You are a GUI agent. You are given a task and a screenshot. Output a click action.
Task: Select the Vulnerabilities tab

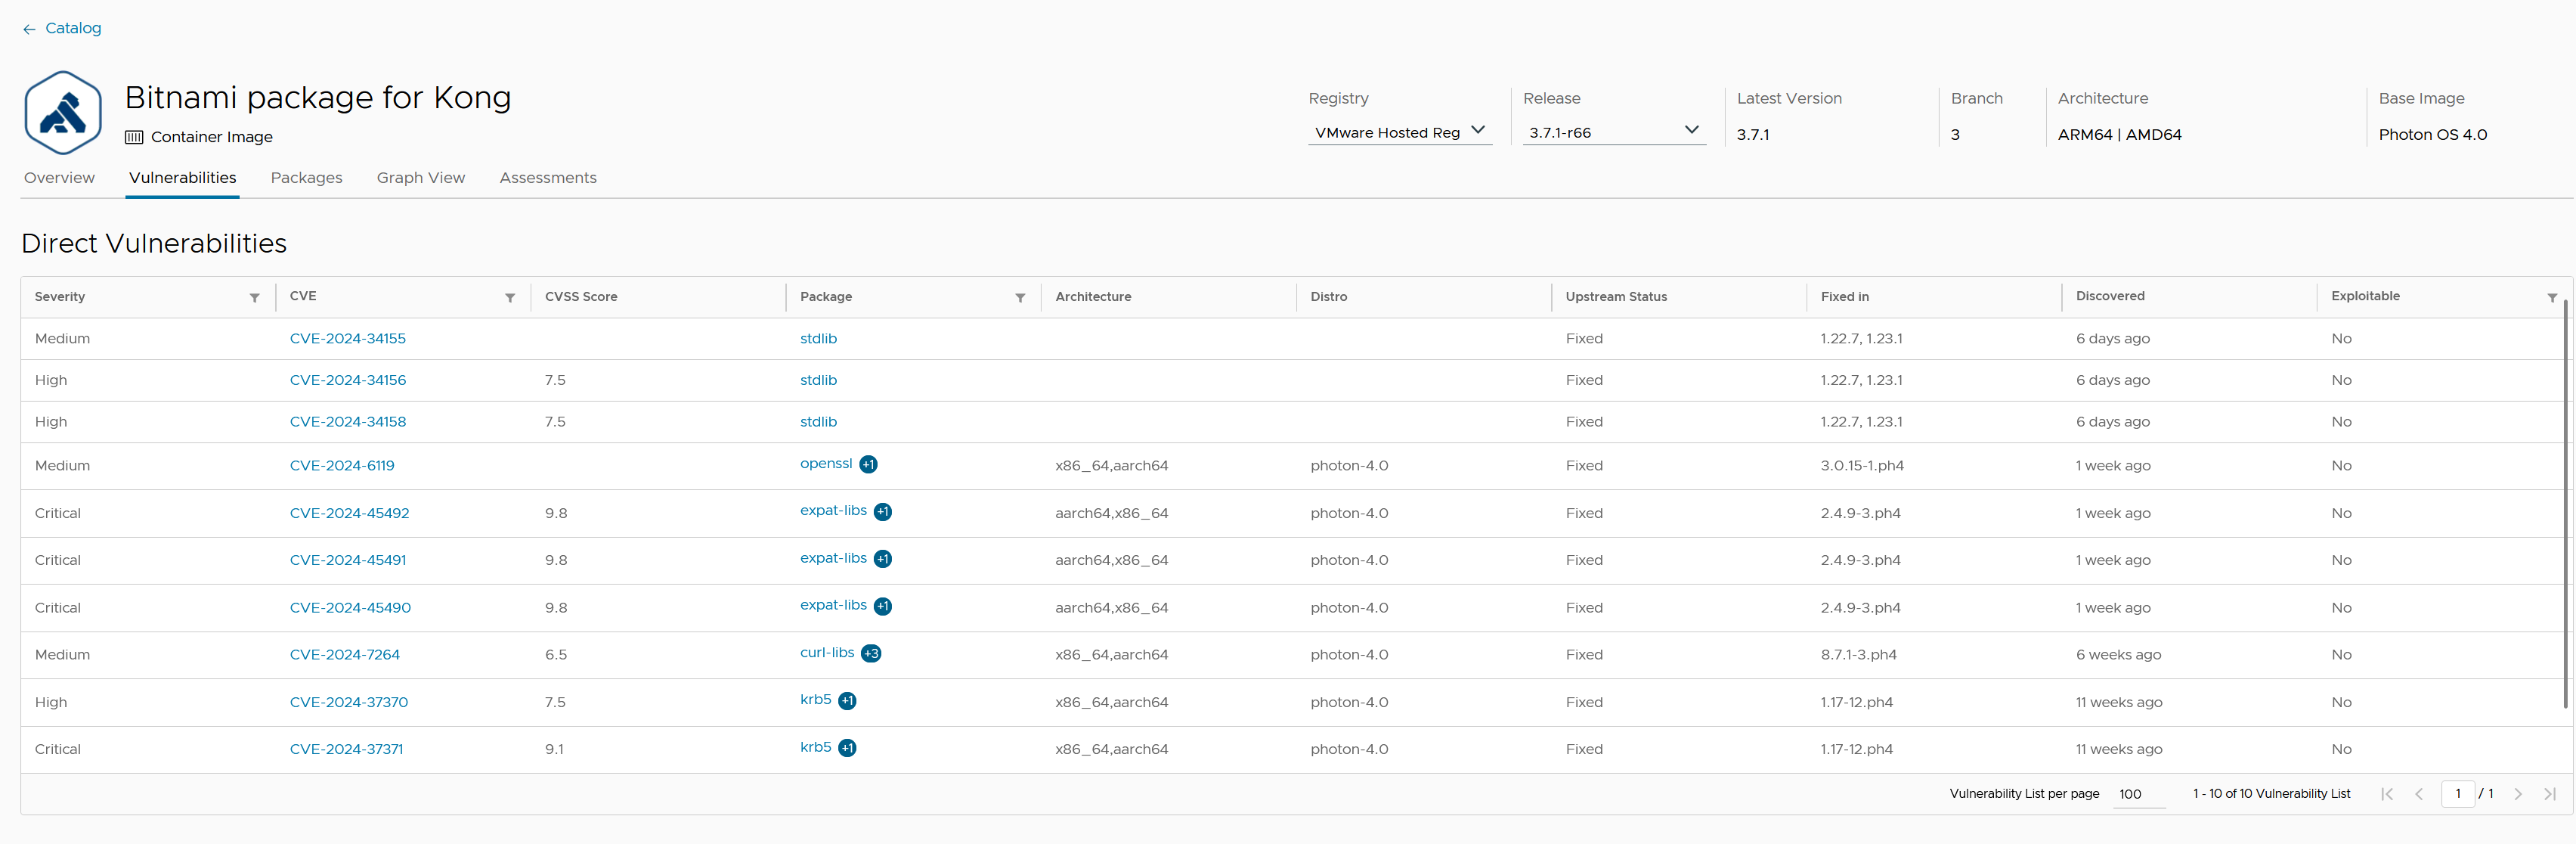(x=182, y=178)
